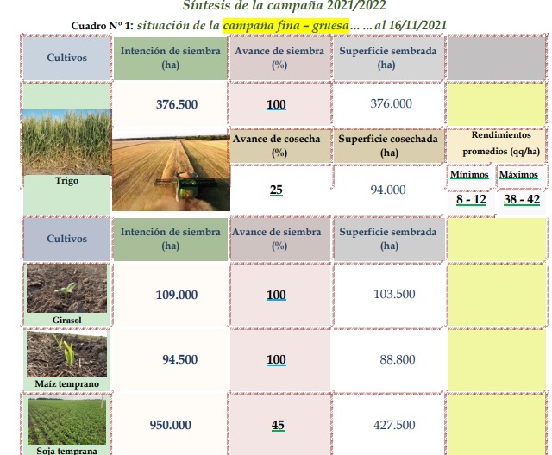The width and height of the screenshot is (552, 455).
Task: Click the underlined 'Mínimos' label
Action: click(470, 175)
